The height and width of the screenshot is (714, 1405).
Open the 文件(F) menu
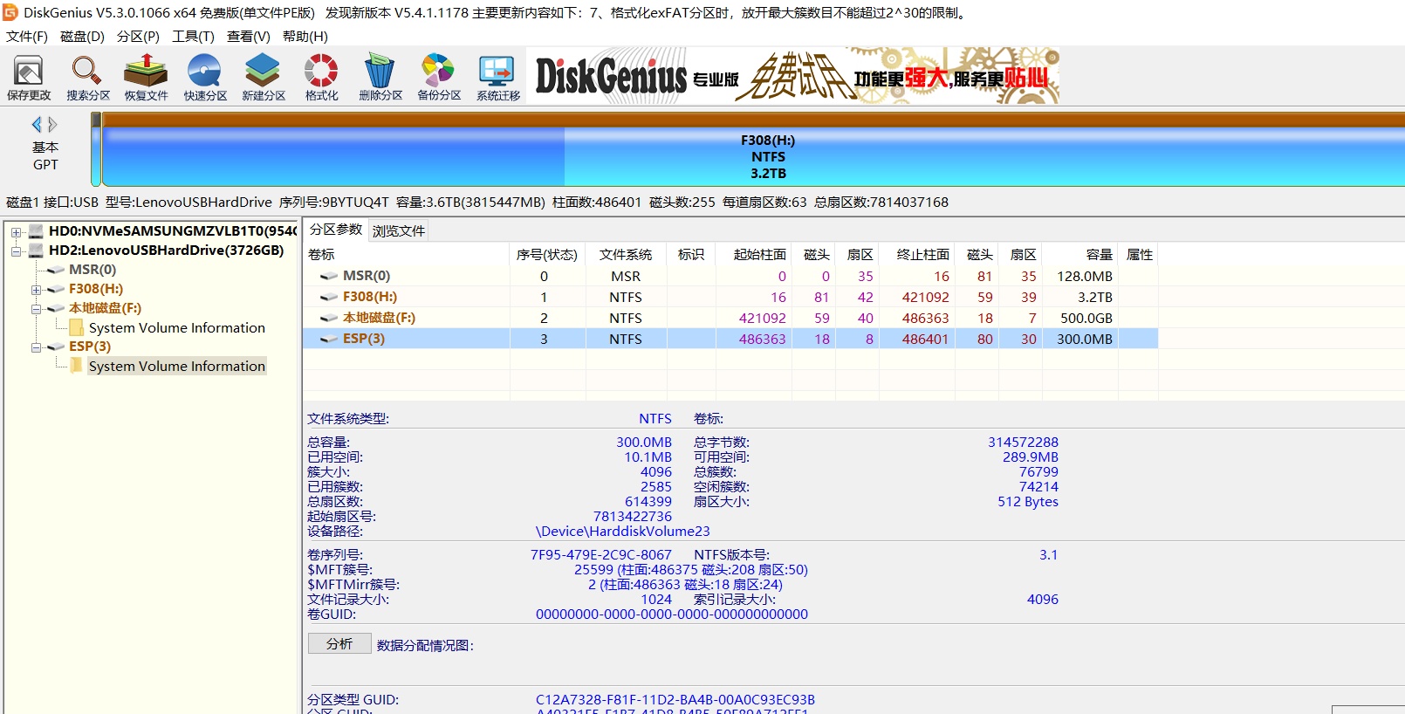(x=27, y=36)
